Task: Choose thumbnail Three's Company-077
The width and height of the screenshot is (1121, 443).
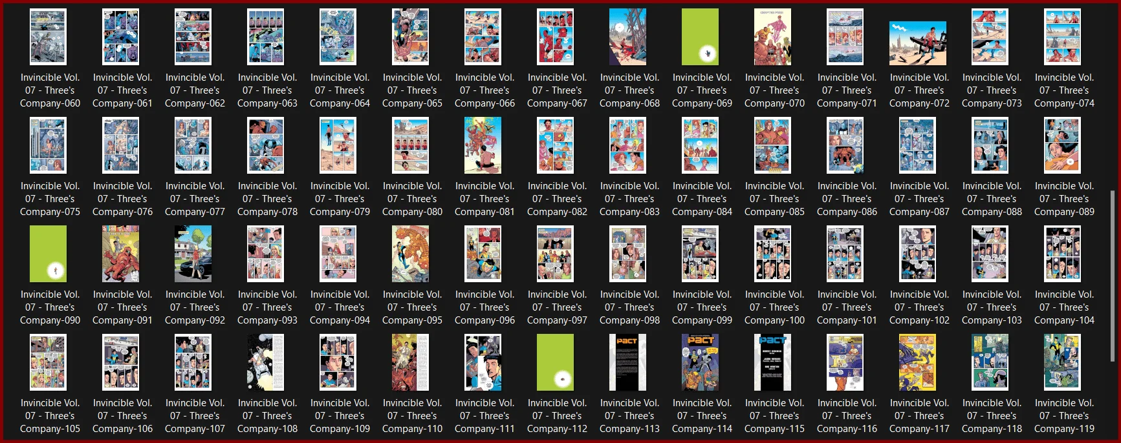Action: 193,145
